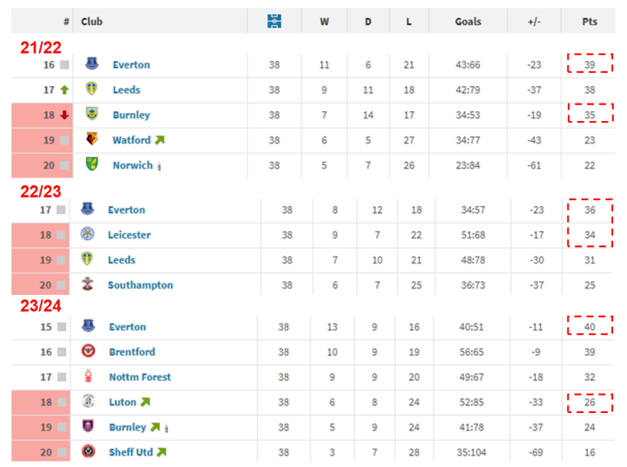Open the Leicester team link

(x=129, y=235)
